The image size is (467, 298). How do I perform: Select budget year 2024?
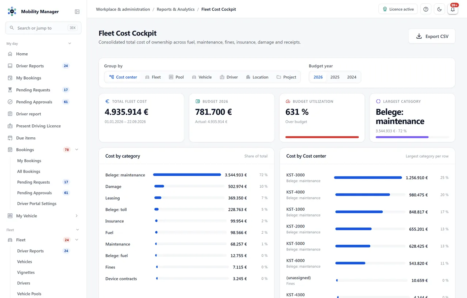[352, 77]
